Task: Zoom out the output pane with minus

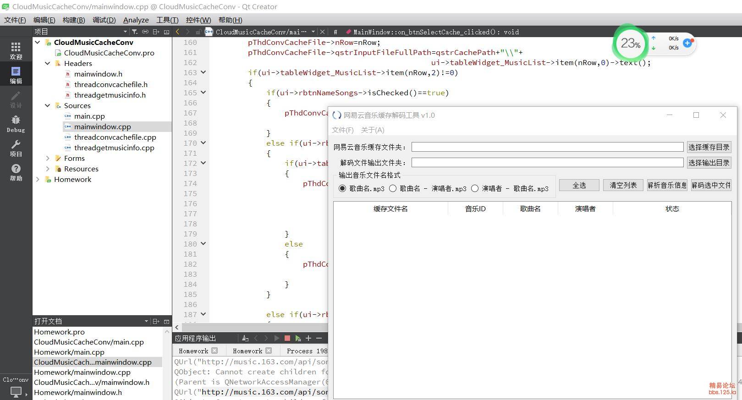Action: (319, 338)
